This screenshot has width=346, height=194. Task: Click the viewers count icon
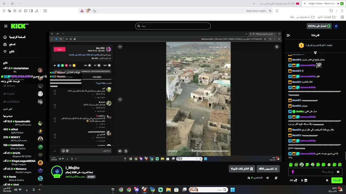click(249, 178)
